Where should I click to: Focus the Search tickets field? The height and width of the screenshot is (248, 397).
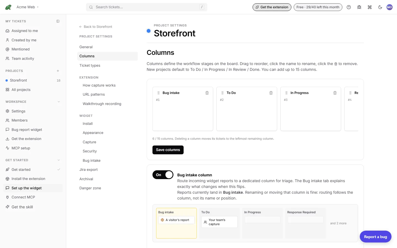147,7
